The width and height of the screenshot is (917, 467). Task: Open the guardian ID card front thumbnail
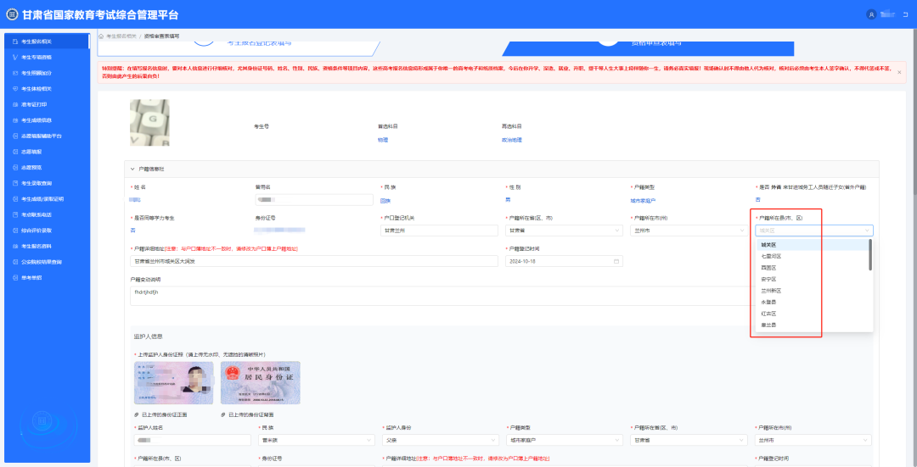coord(172,382)
